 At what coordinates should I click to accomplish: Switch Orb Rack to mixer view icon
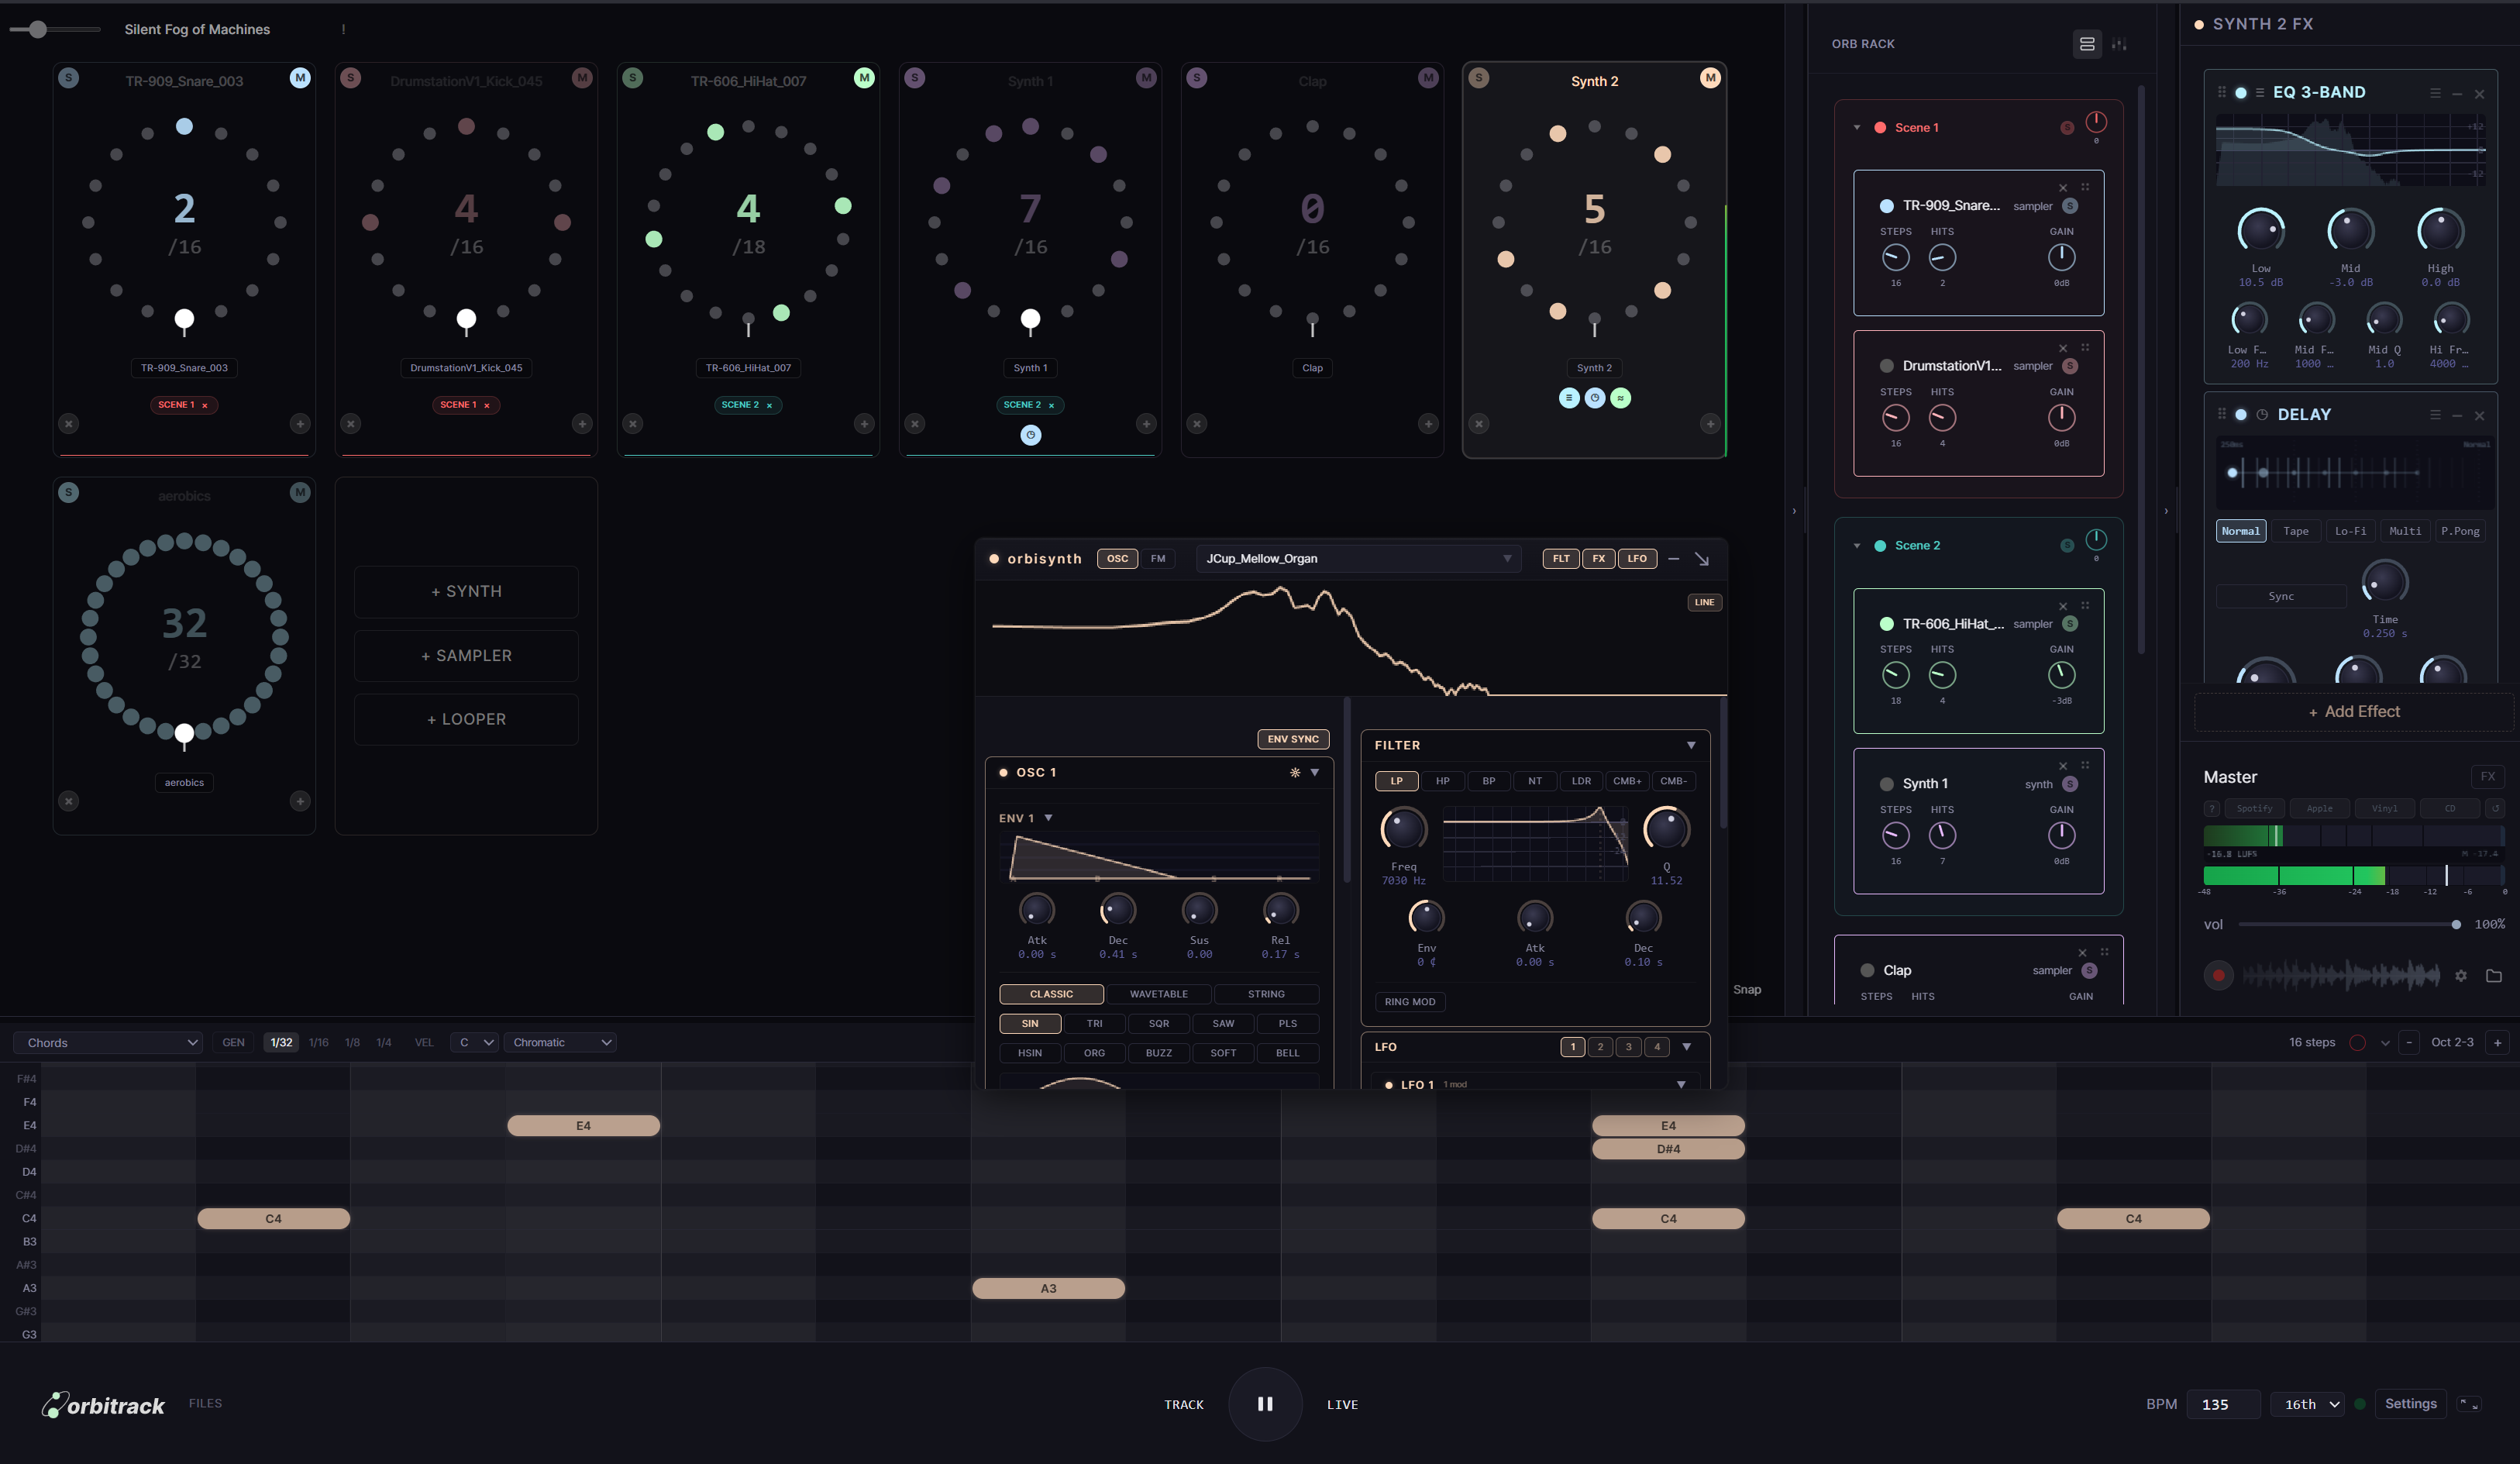pos(2118,44)
